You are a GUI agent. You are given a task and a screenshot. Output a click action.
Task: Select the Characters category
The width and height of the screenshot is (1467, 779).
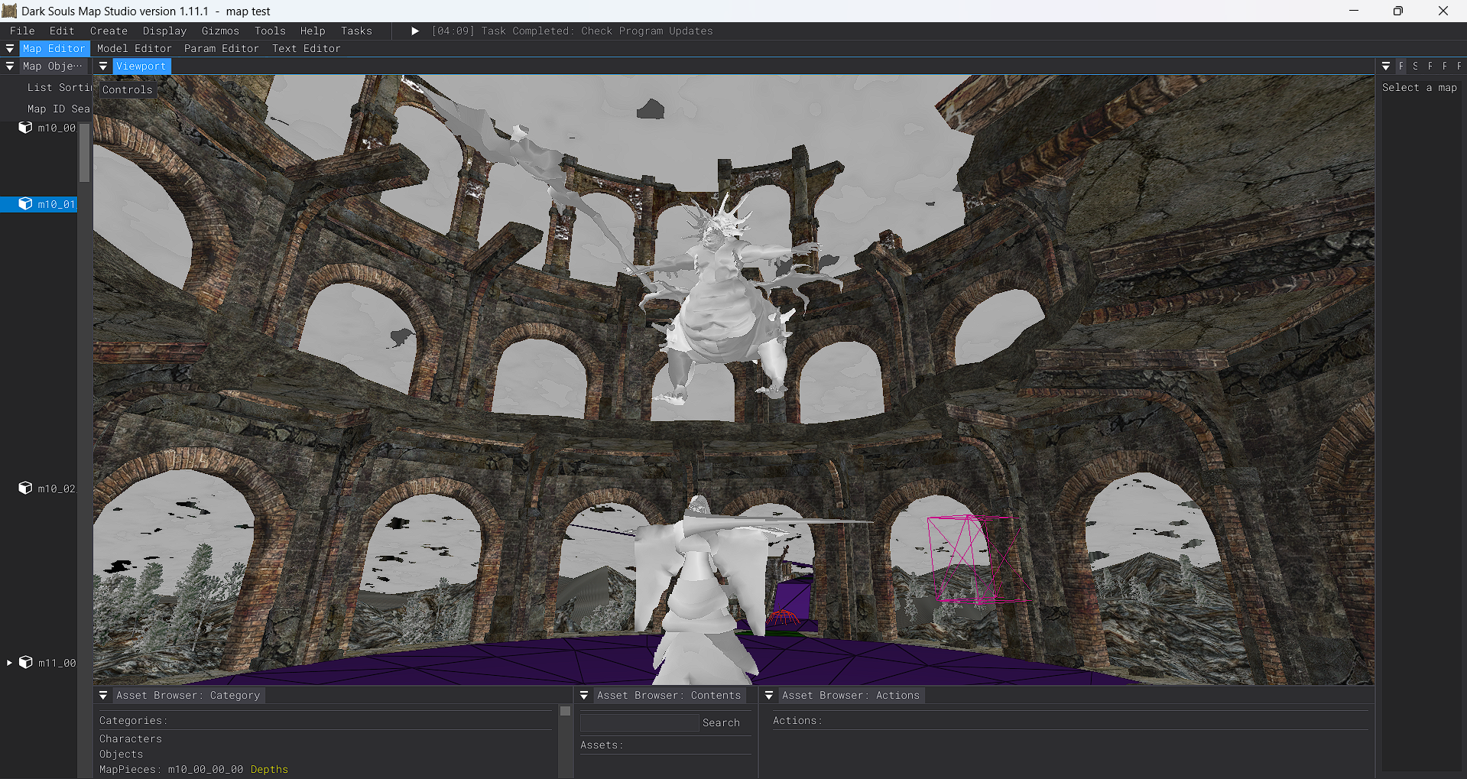[x=131, y=739]
